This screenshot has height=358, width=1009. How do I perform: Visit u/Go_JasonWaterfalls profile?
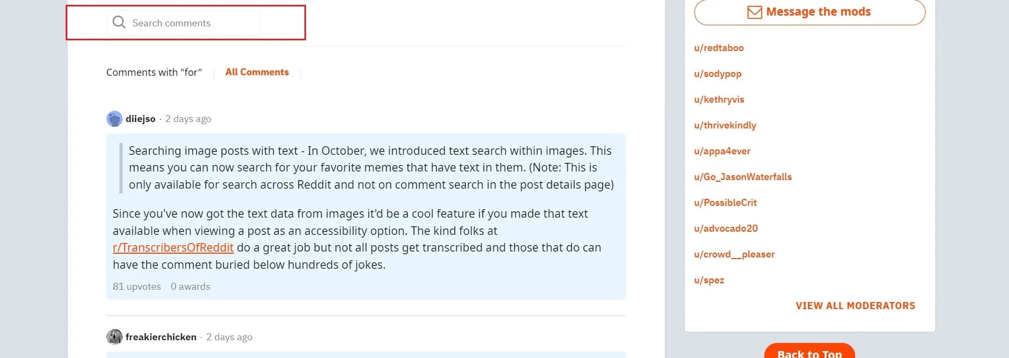[743, 177]
